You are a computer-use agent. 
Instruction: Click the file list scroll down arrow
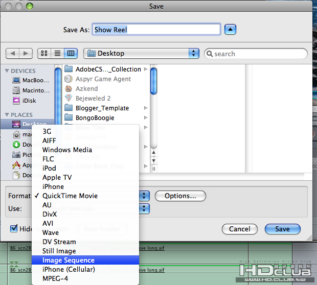click(x=154, y=161)
